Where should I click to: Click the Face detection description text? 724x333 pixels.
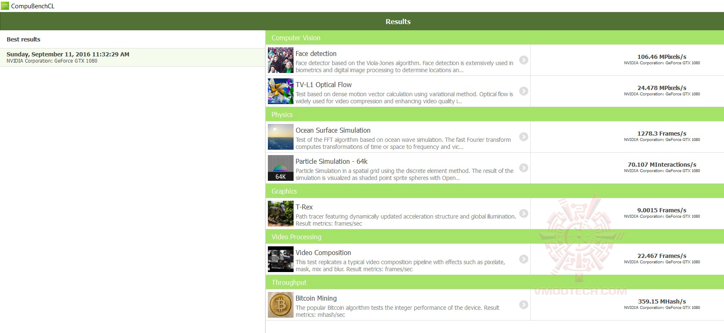click(404, 67)
